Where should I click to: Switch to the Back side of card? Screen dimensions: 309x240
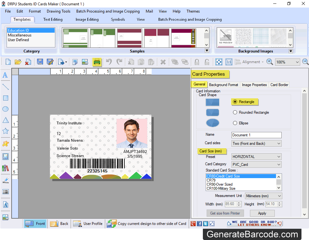59,224
